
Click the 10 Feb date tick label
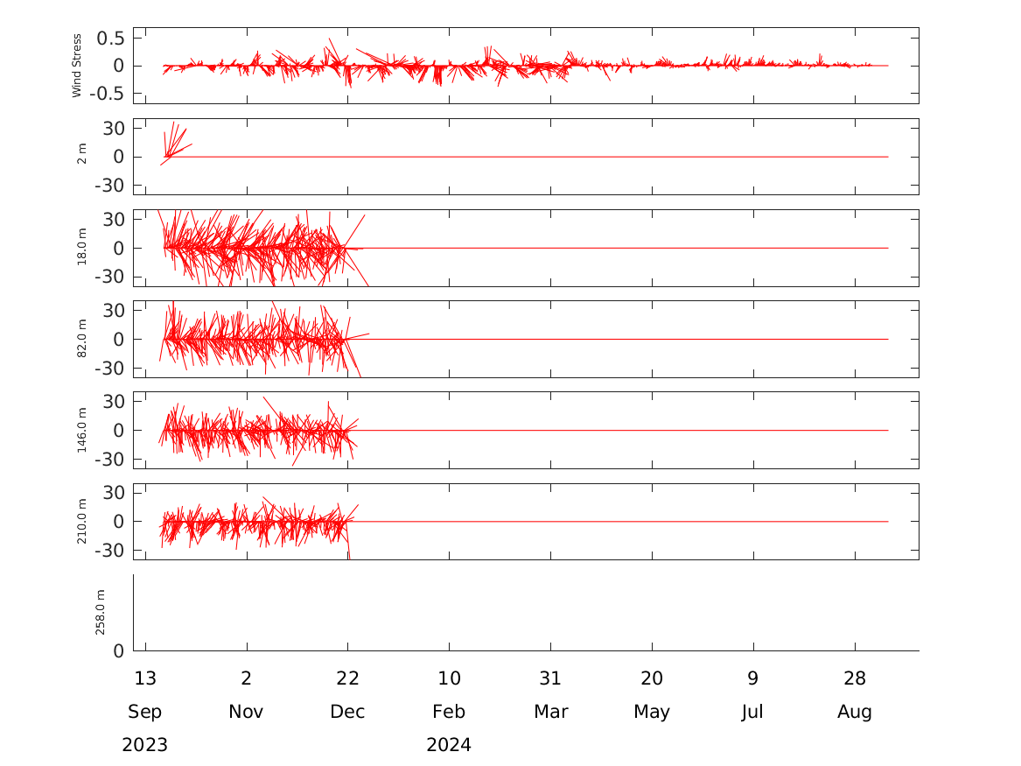pyautogui.click(x=449, y=678)
